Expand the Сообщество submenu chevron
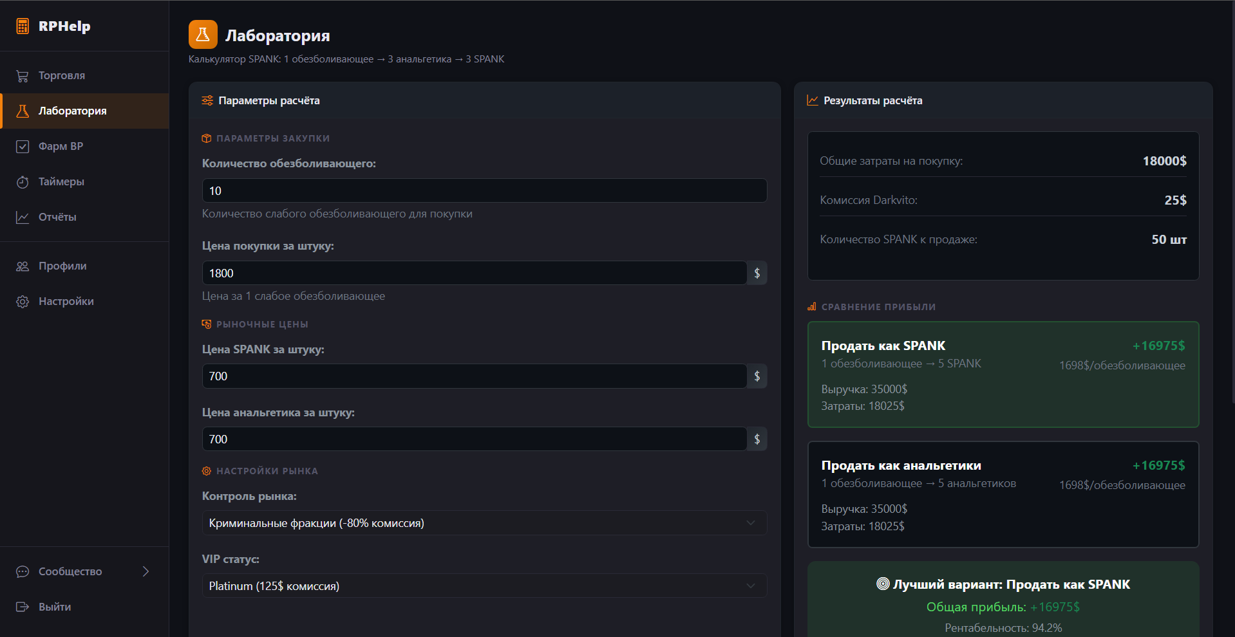Viewport: 1235px width, 637px height. [x=146, y=571]
